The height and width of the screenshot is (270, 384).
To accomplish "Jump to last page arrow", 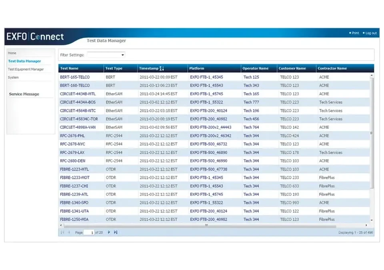I will pyautogui.click(x=116, y=232).
